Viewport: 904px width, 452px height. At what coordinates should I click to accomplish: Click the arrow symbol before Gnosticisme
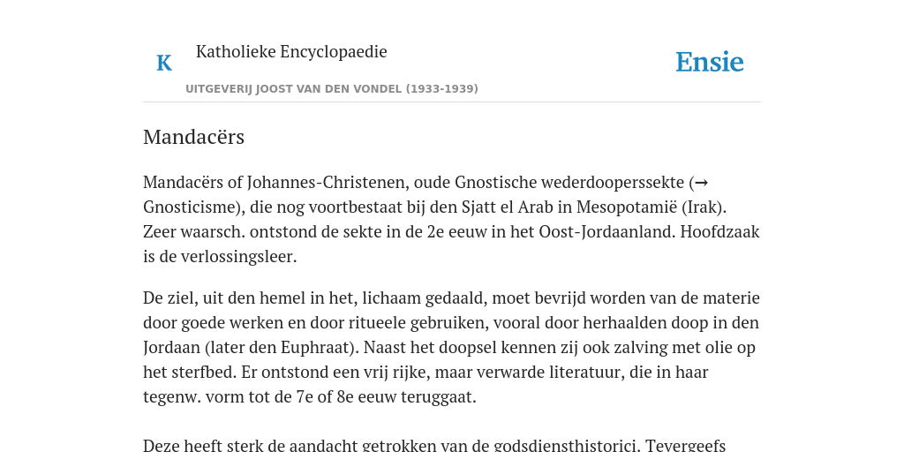[x=701, y=183]
